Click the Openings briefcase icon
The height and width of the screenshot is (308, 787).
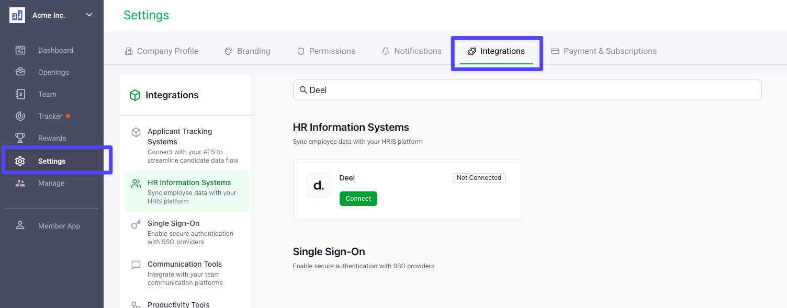pyautogui.click(x=20, y=72)
